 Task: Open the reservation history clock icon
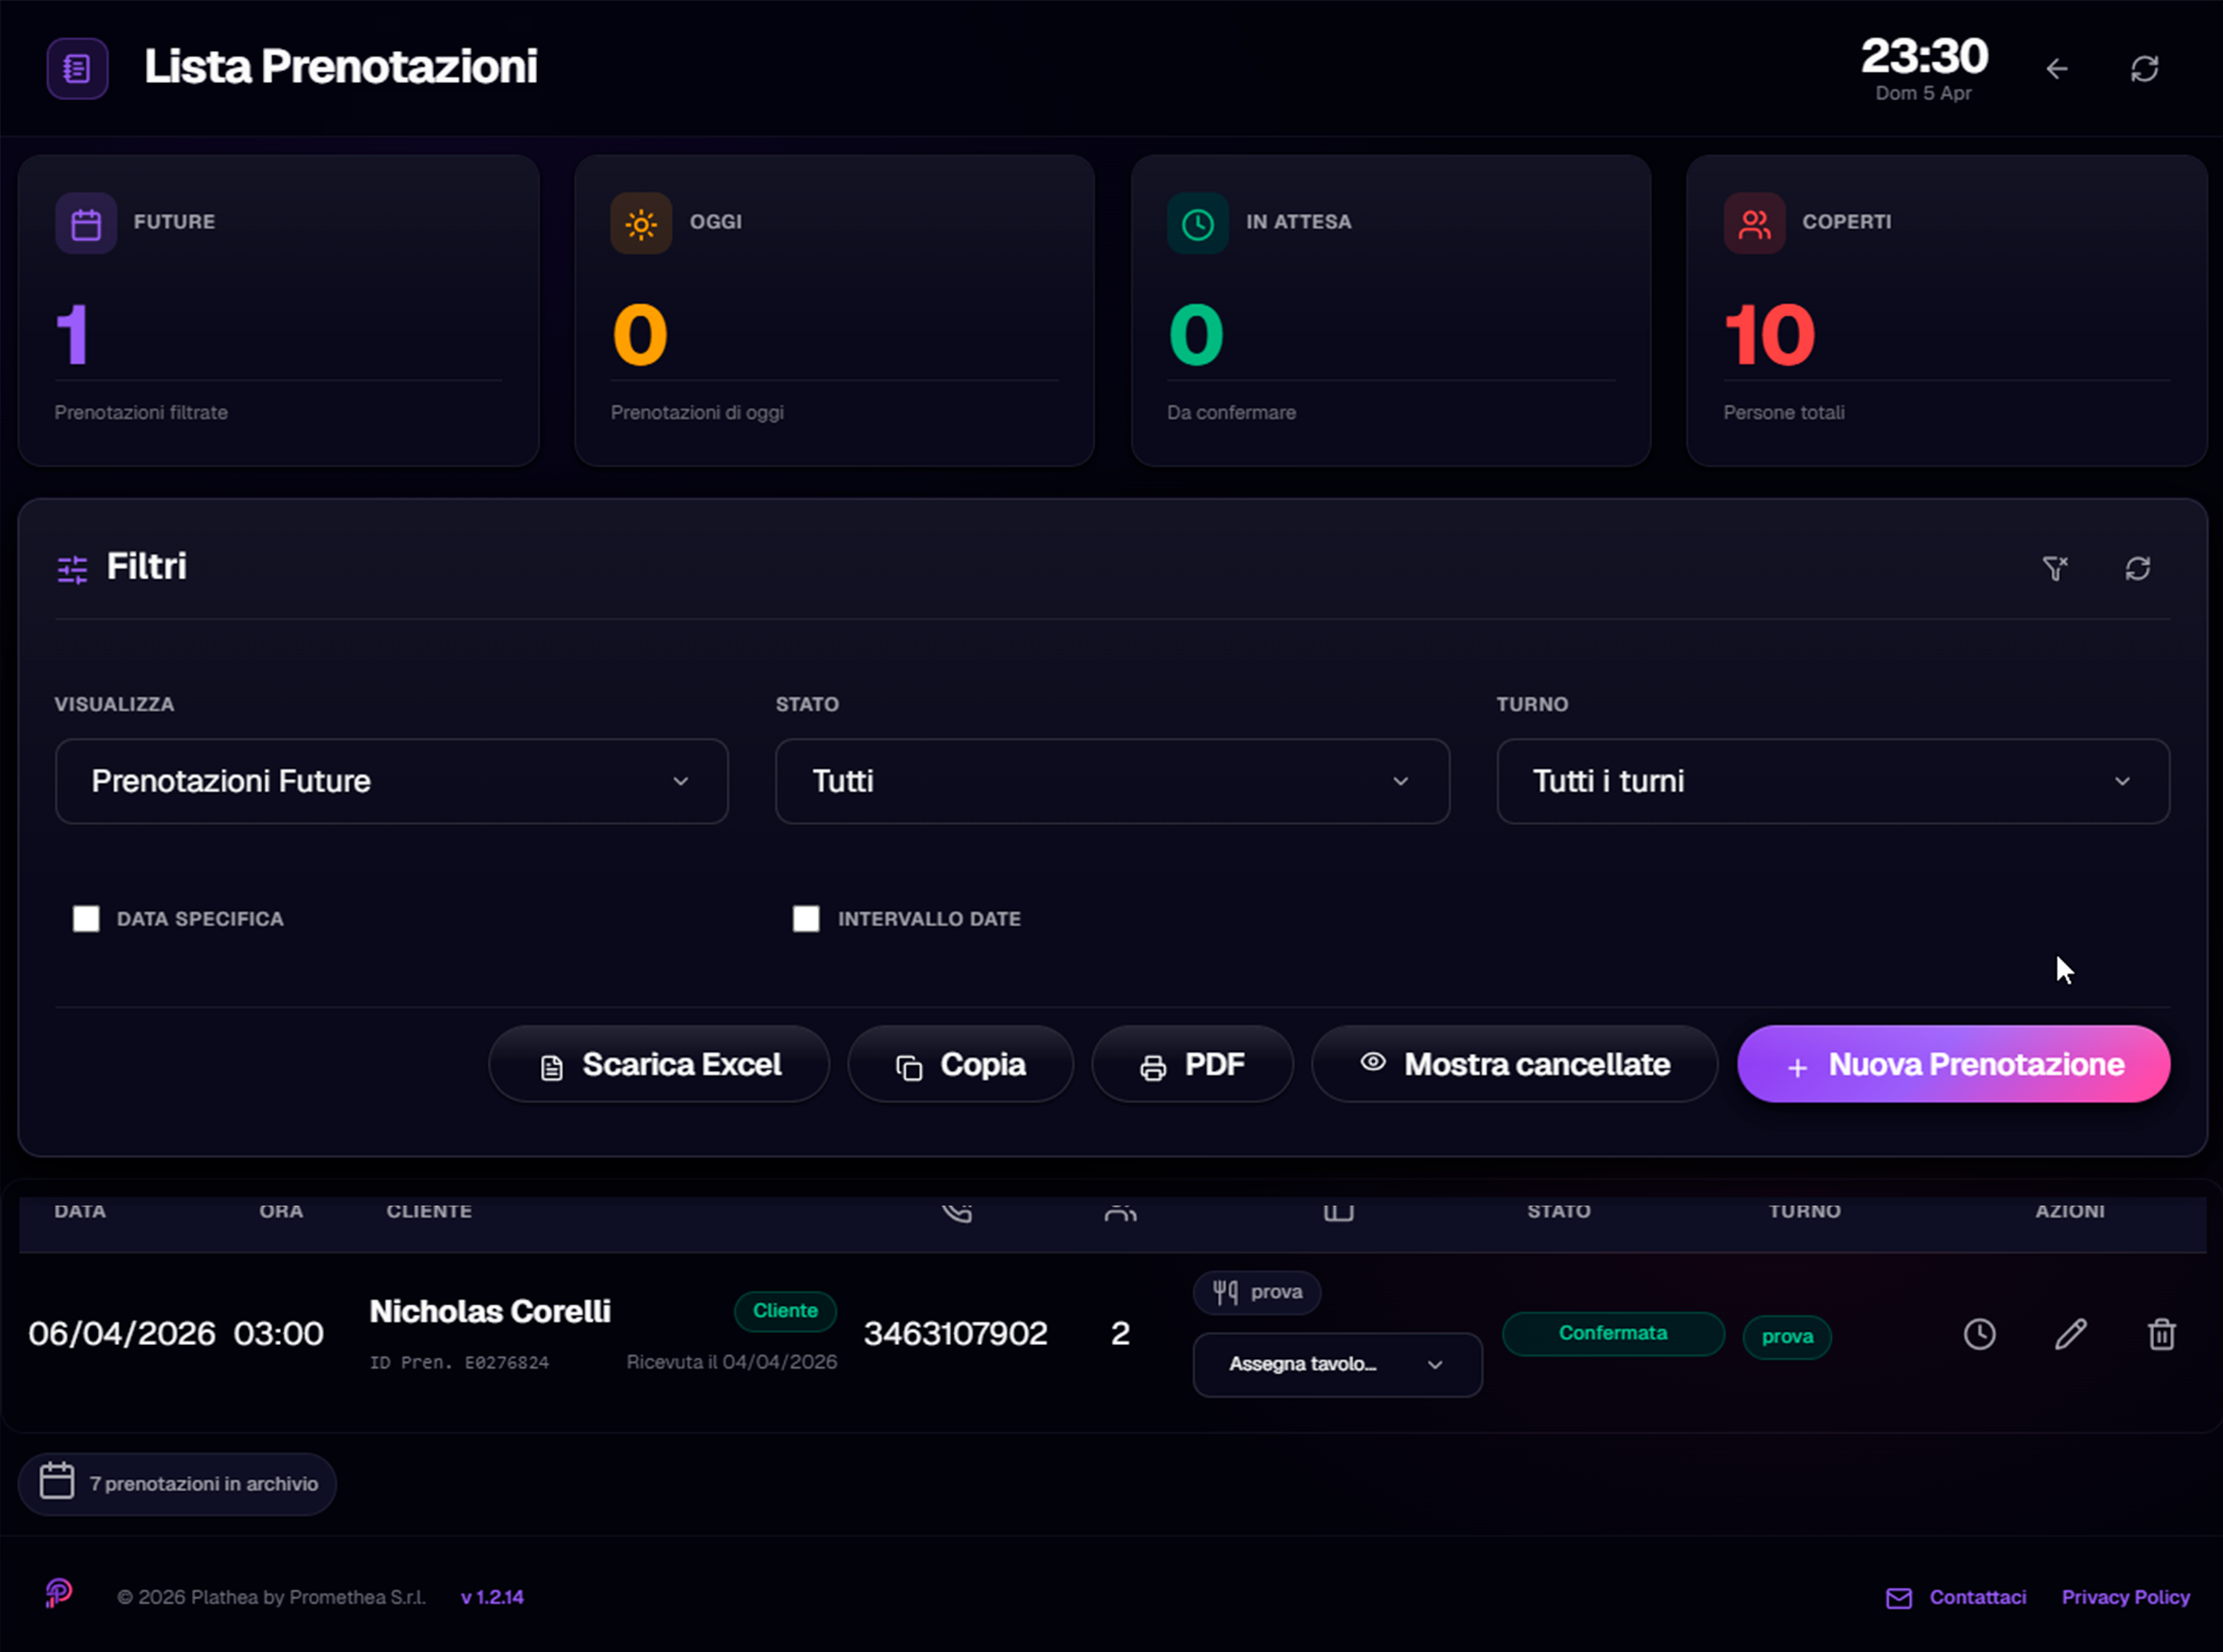pyautogui.click(x=1979, y=1334)
